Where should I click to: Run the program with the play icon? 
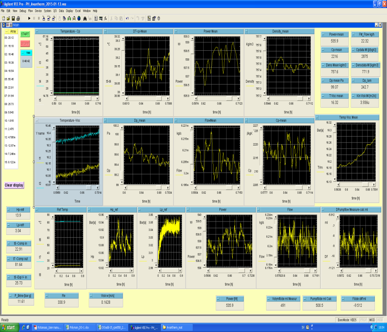click(x=29, y=18)
